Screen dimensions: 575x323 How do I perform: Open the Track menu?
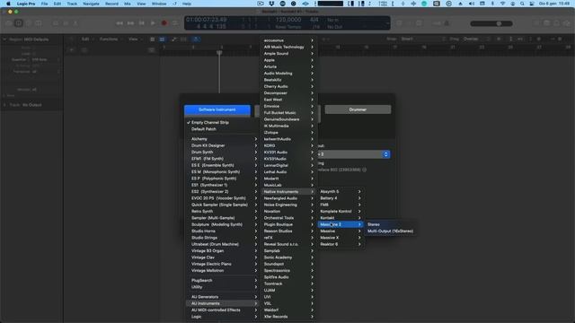72,4
